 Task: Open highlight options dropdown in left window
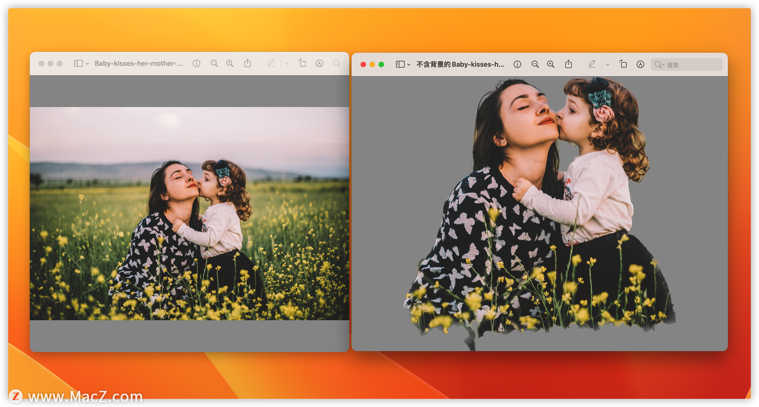287,64
